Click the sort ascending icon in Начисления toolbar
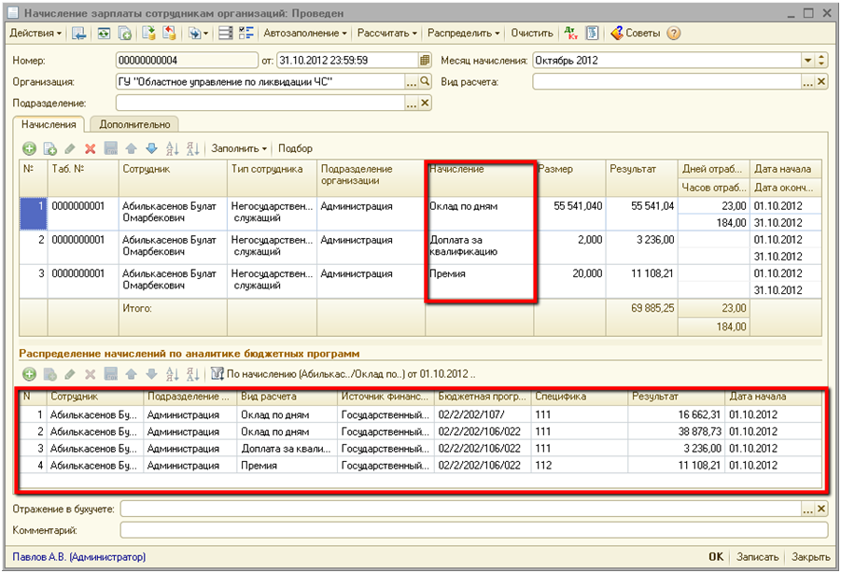Viewport: 841px width, 573px height. coord(172,148)
